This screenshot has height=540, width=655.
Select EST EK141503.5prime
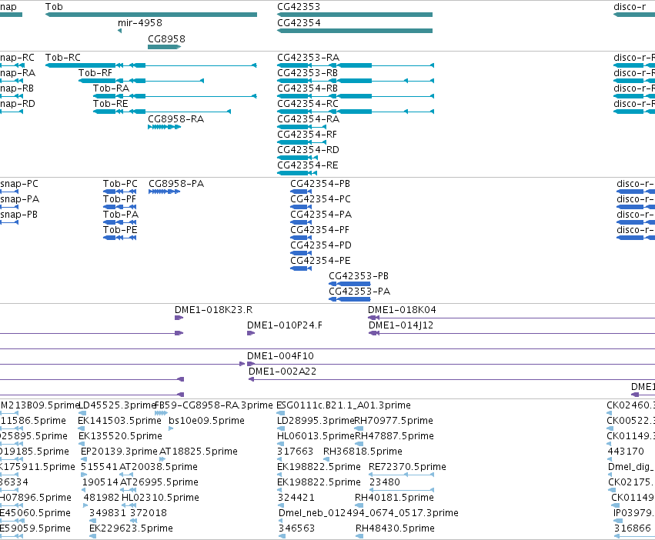(120, 422)
